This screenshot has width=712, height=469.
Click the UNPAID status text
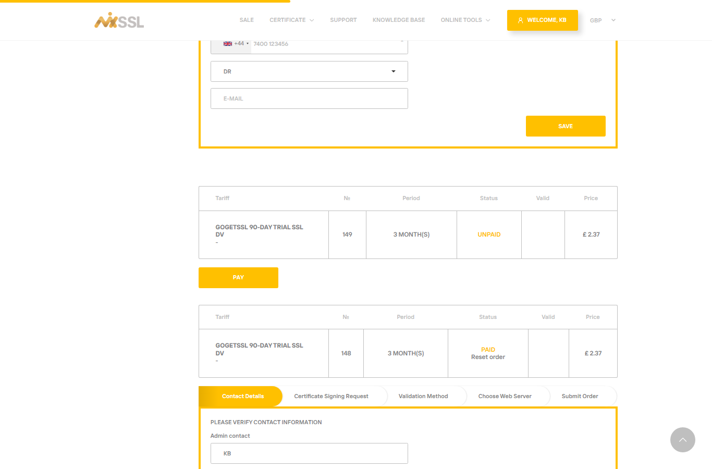(489, 234)
